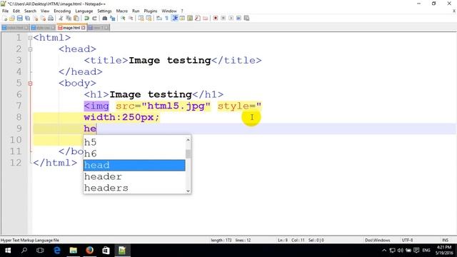Image resolution: width=457 pixels, height=257 pixels.
Task: Open the Encoding menu
Action: pyautogui.click(x=62, y=11)
